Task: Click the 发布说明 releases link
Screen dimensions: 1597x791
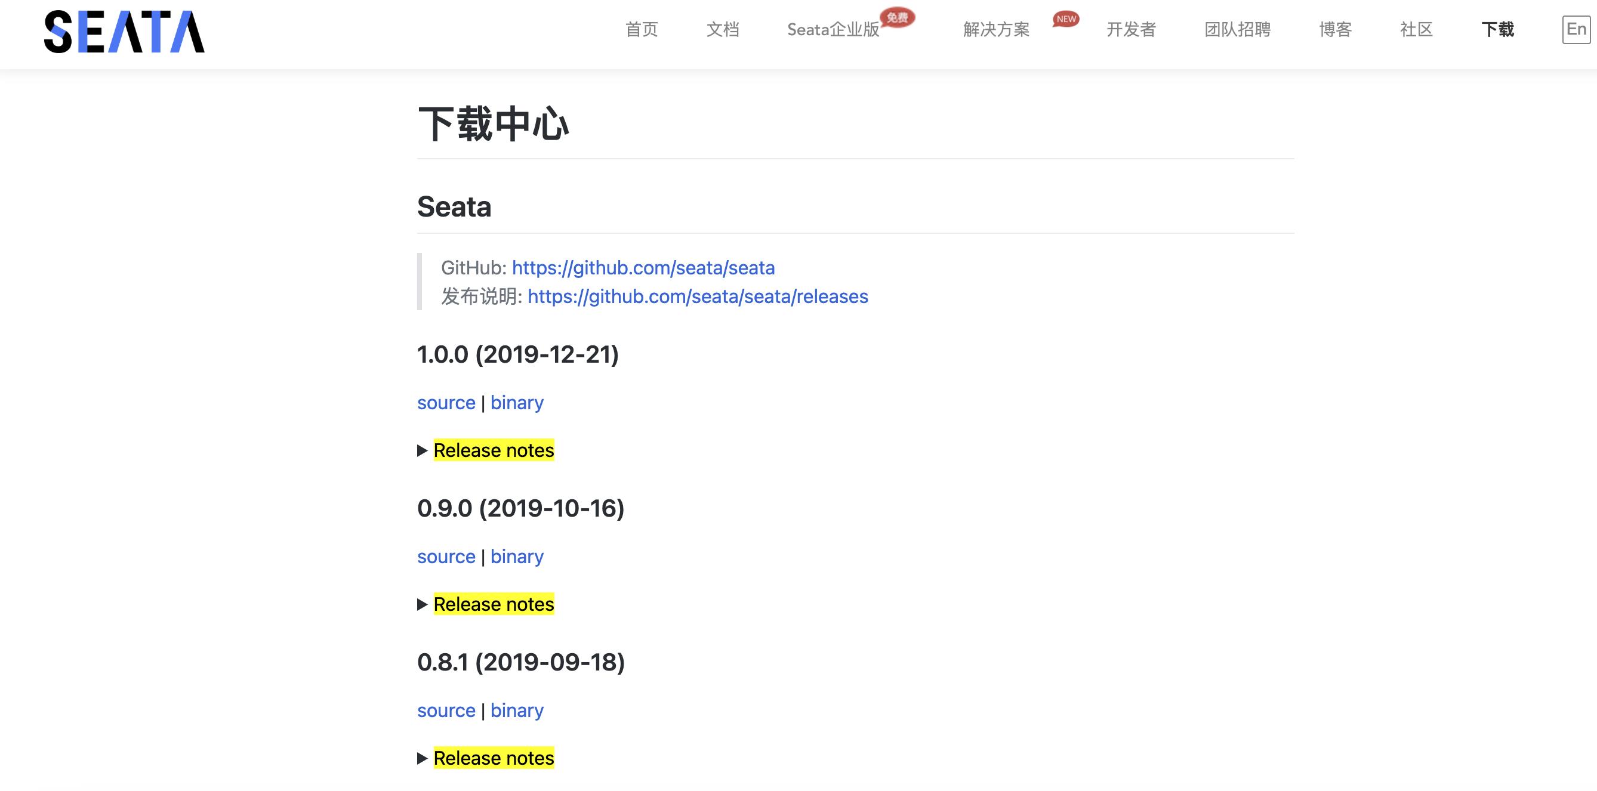Action: pos(698,296)
